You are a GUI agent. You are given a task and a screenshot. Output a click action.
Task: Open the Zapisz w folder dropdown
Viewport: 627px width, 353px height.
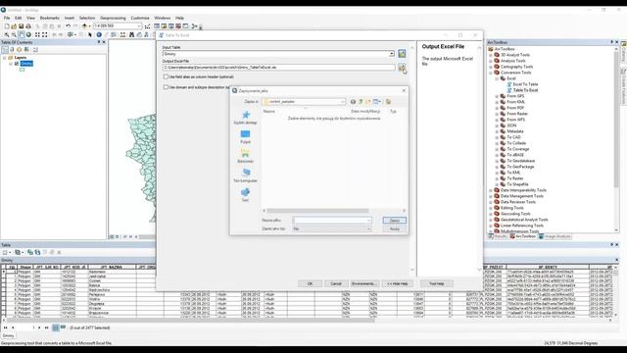click(x=343, y=102)
